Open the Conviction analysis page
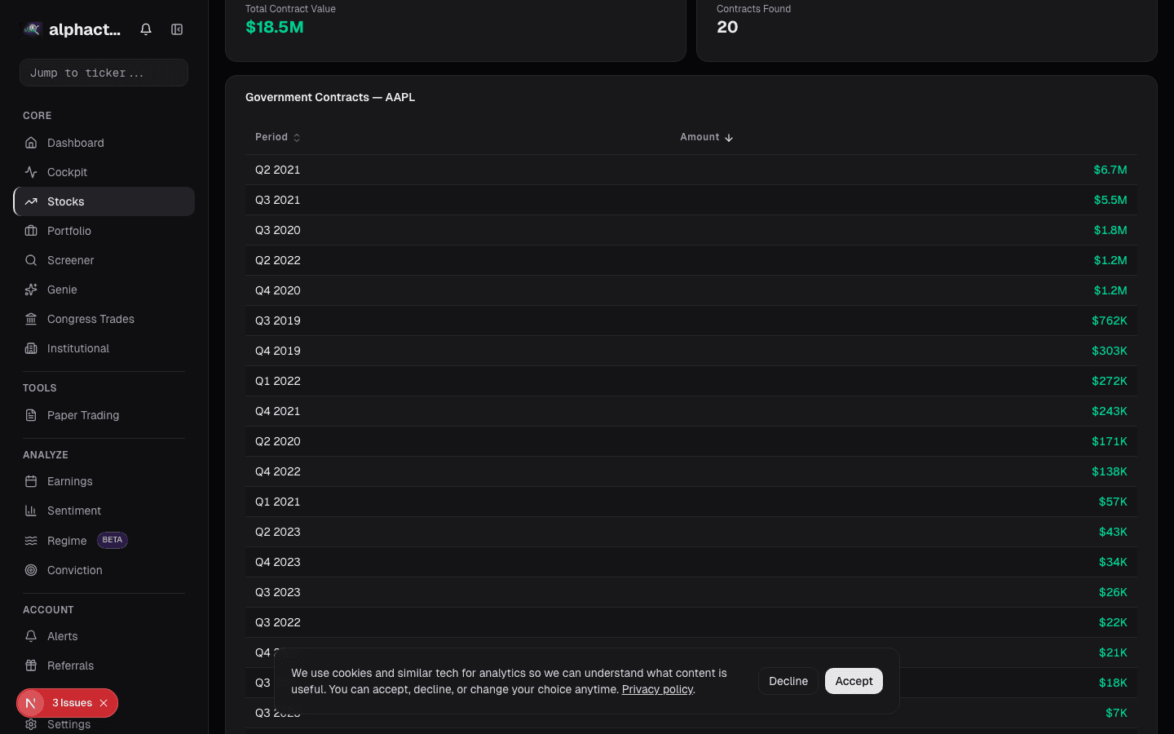Screen dimensions: 1174x734 pyautogui.click(x=74, y=570)
